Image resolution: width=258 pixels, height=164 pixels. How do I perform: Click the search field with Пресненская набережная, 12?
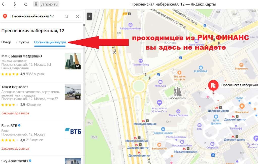coord(32,16)
